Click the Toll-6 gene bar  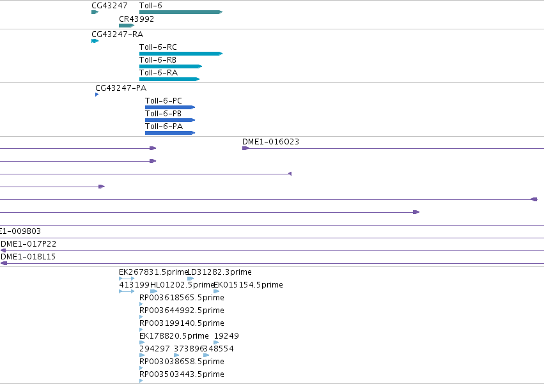[181, 12]
